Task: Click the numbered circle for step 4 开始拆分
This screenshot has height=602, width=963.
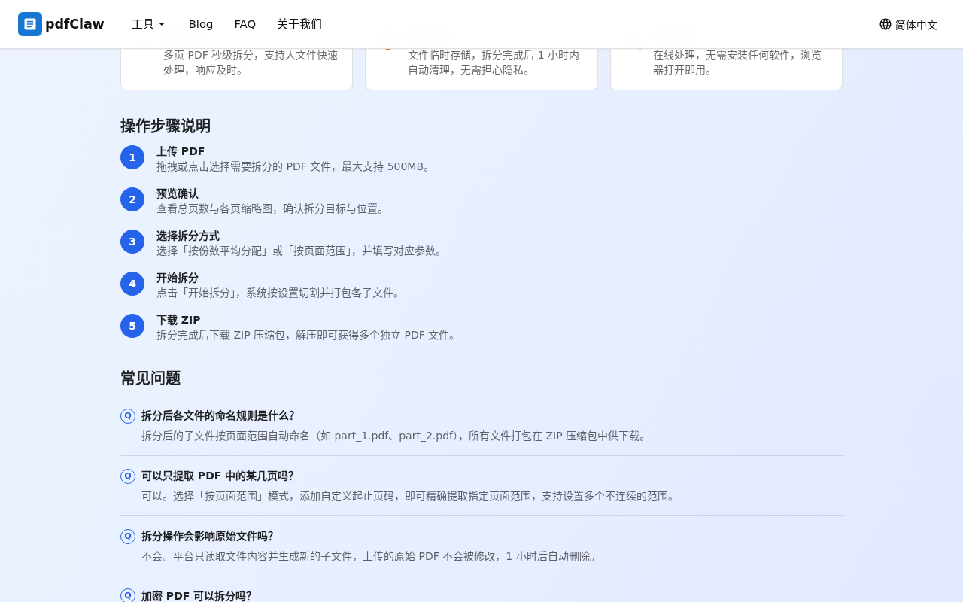Action: pos(132,284)
